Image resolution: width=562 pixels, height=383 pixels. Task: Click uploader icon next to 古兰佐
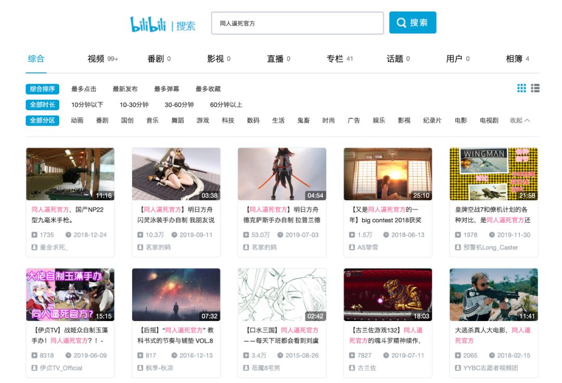tap(352, 368)
